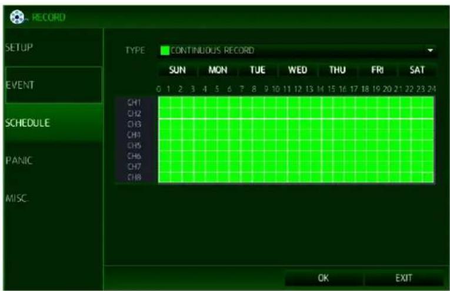Toggle CH8 schedule cell for hour 23

pos(428,177)
